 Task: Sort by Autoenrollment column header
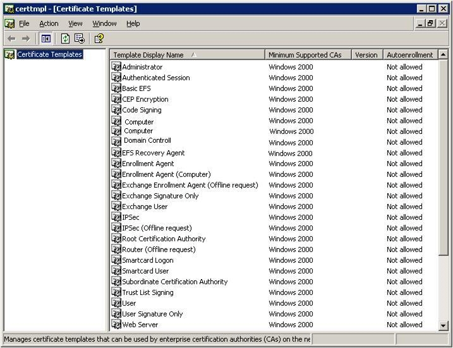410,55
